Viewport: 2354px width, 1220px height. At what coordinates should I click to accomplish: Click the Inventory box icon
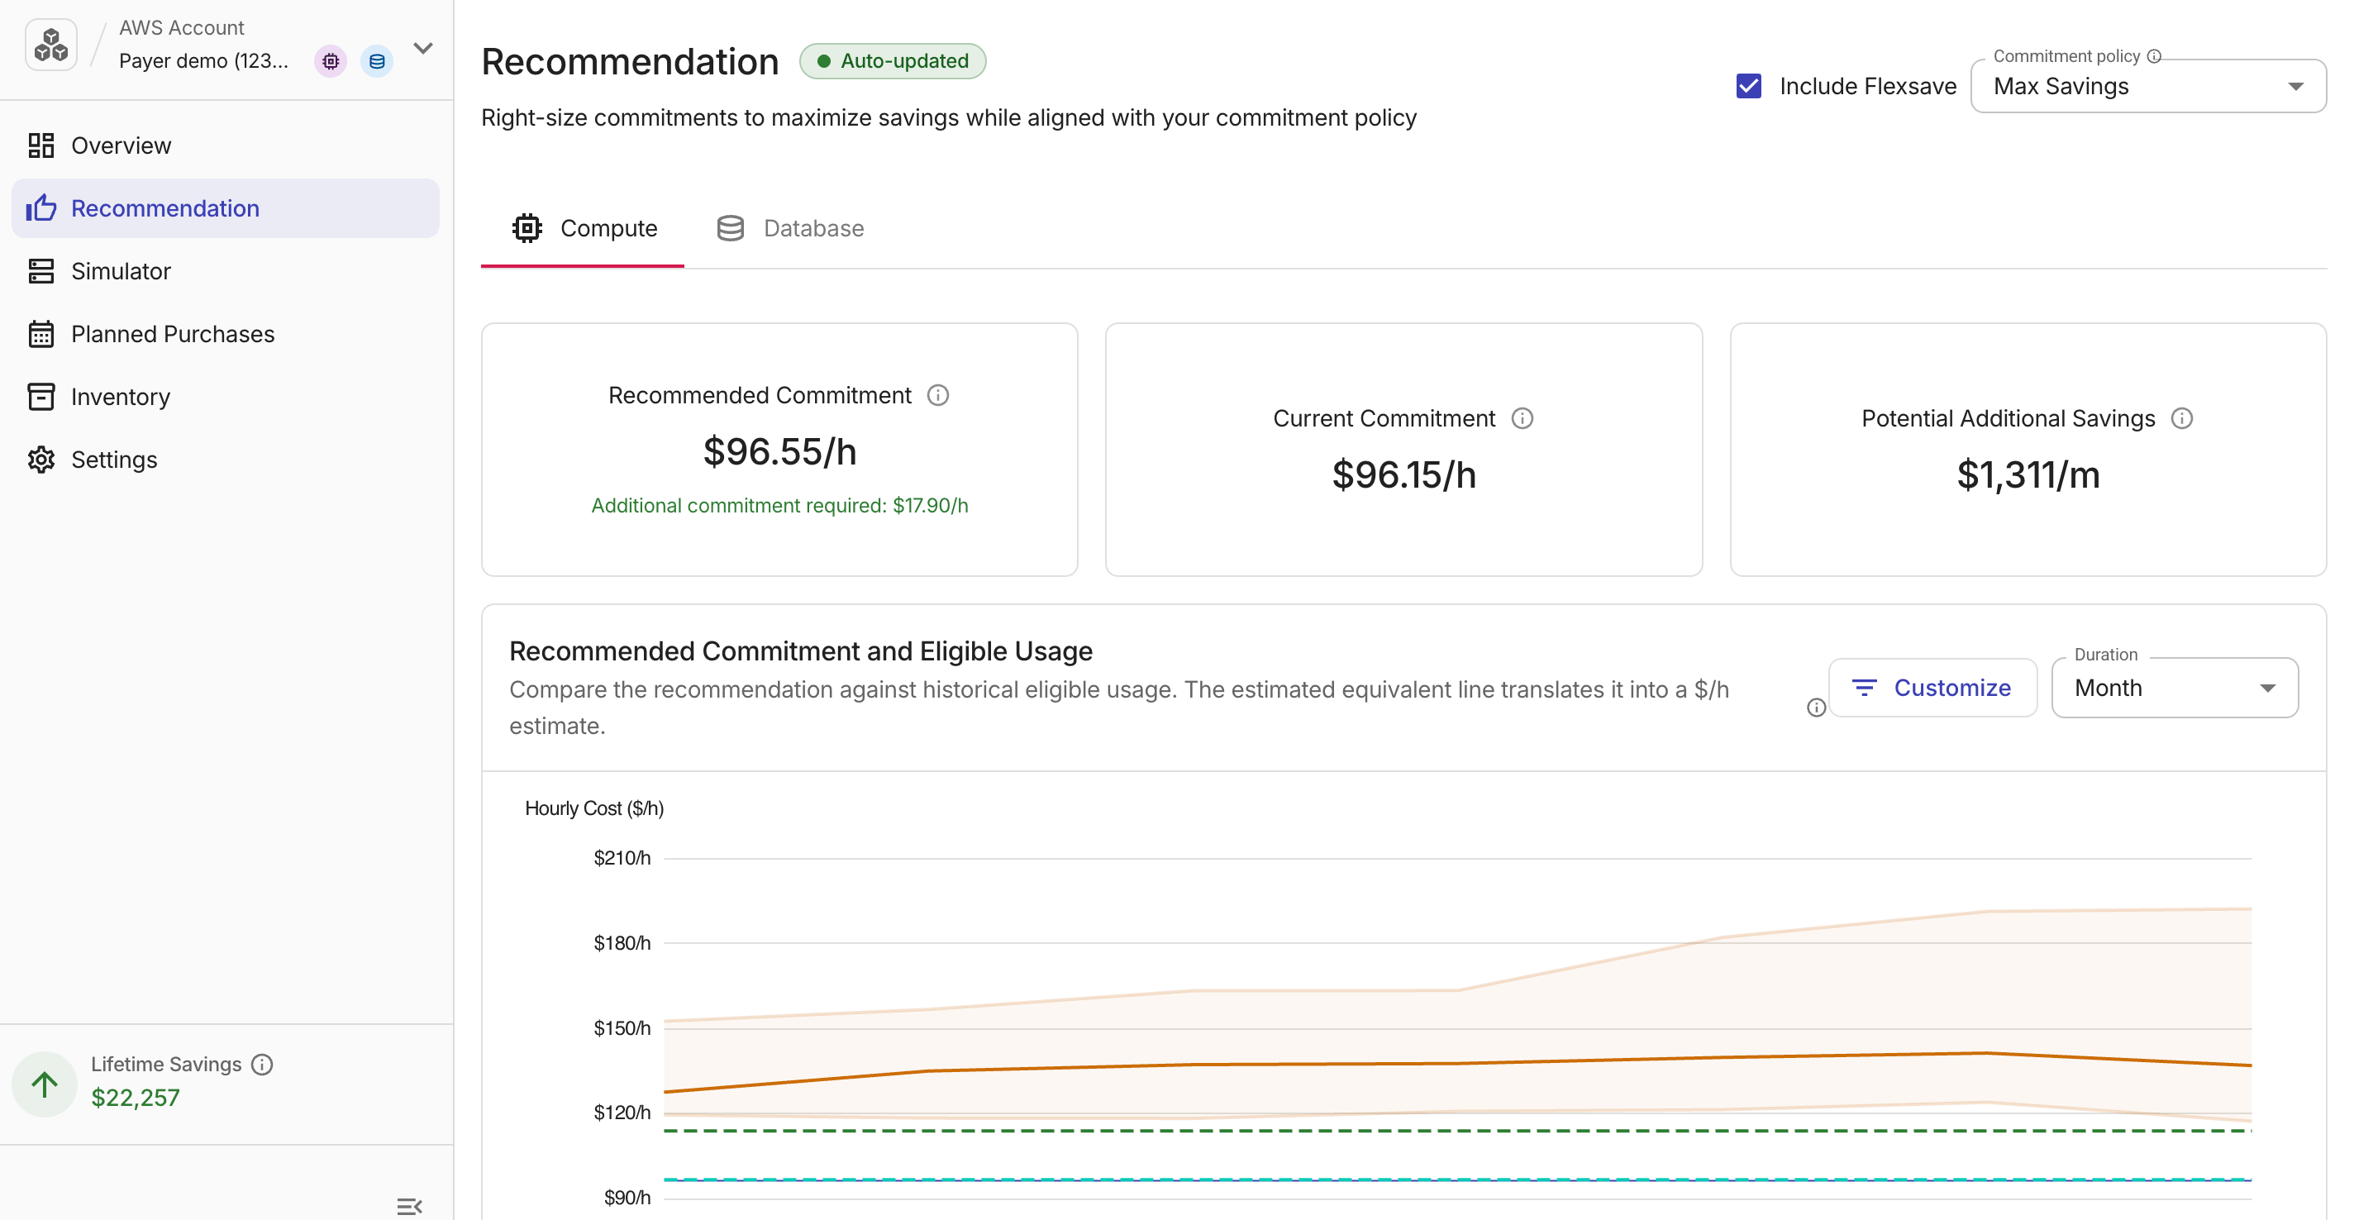coord(41,397)
